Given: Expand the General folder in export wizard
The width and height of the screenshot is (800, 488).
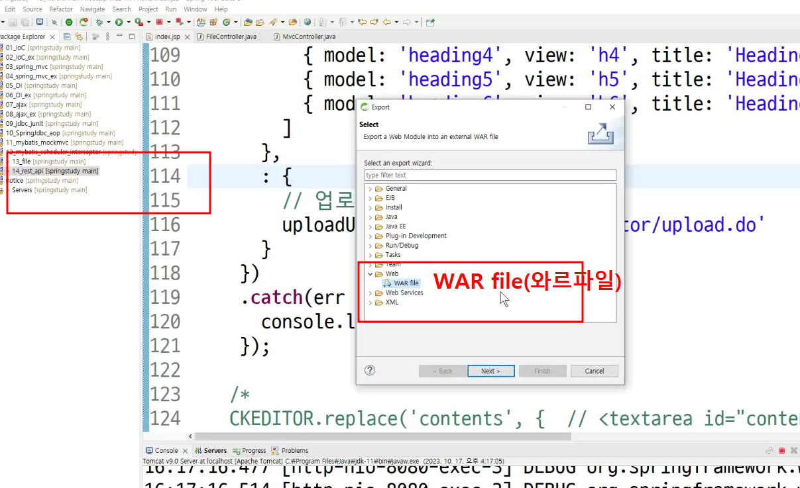Looking at the screenshot, I should click(371, 189).
